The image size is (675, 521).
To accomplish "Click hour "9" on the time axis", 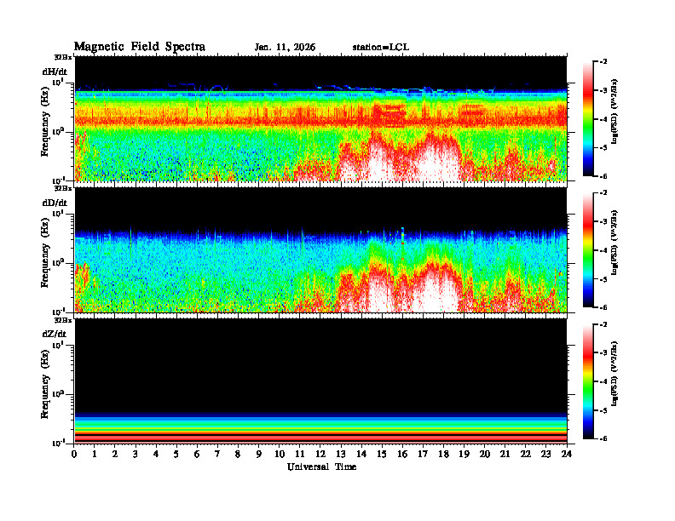I will [x=259, y=454].
